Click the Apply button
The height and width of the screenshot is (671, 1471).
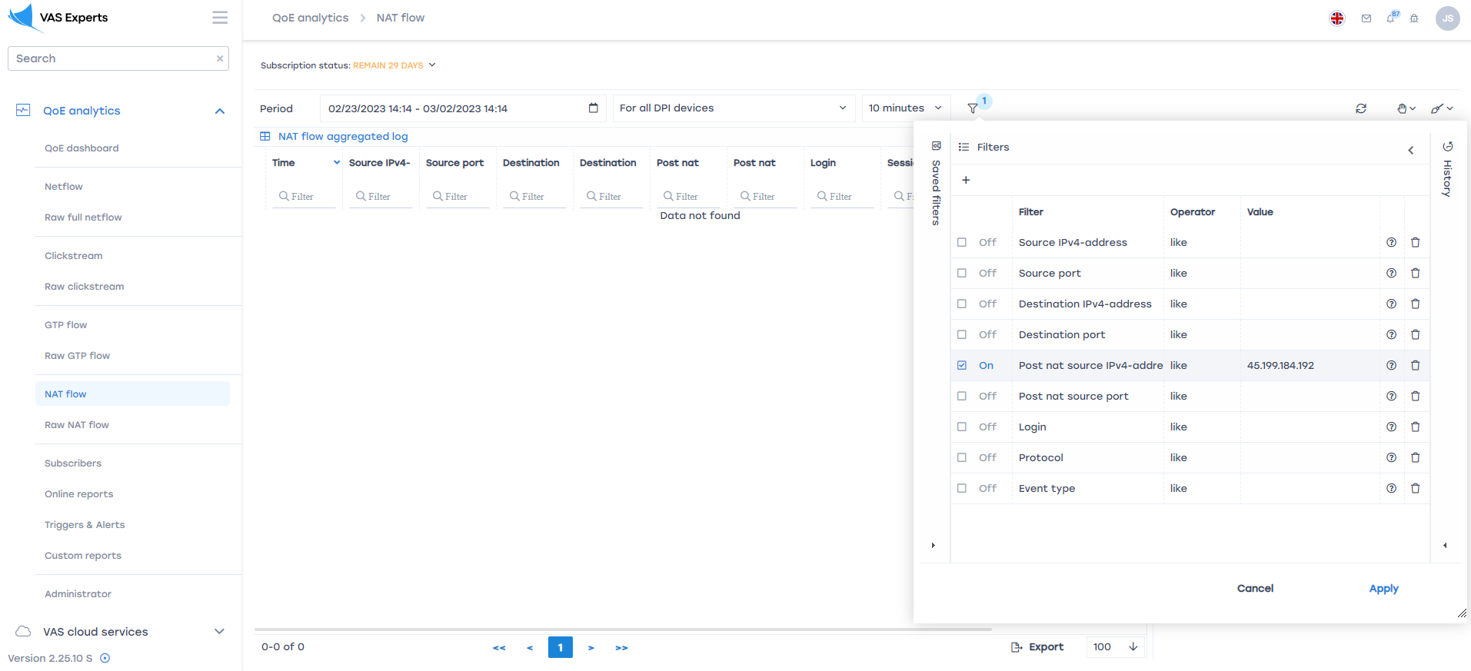click(1383, 588)
